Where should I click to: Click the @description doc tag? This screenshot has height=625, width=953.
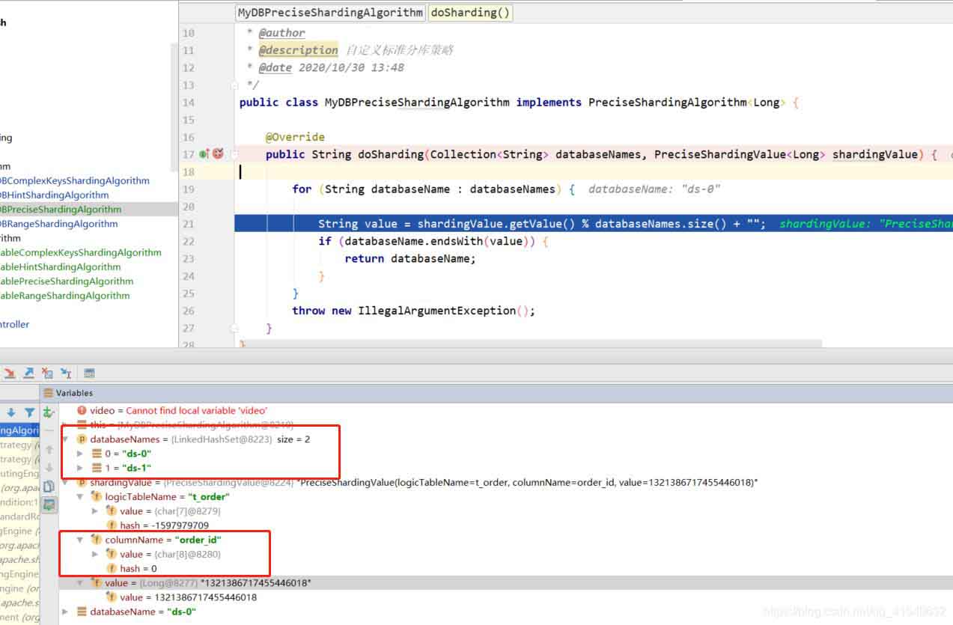pos(298,50)
